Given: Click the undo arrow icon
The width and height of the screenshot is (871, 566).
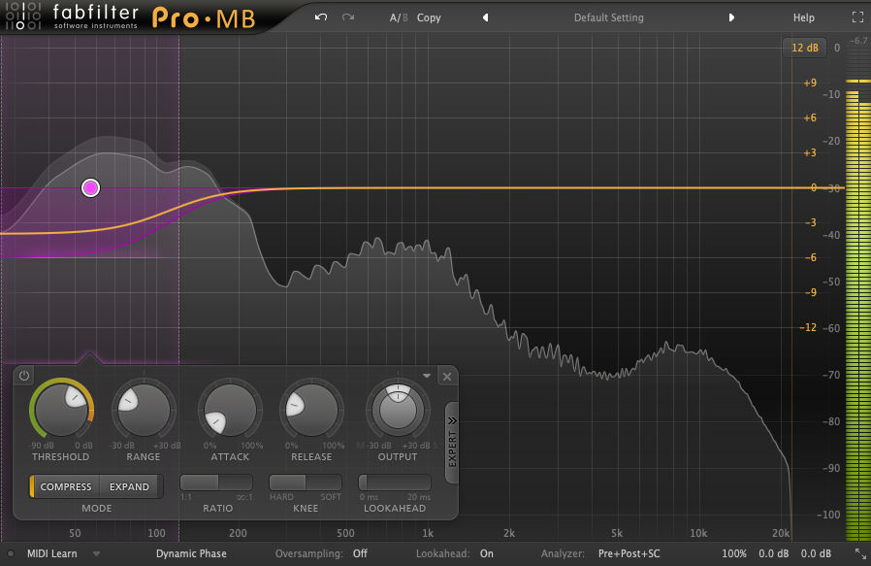Looking at the screenshot, I should click(320, 17).
